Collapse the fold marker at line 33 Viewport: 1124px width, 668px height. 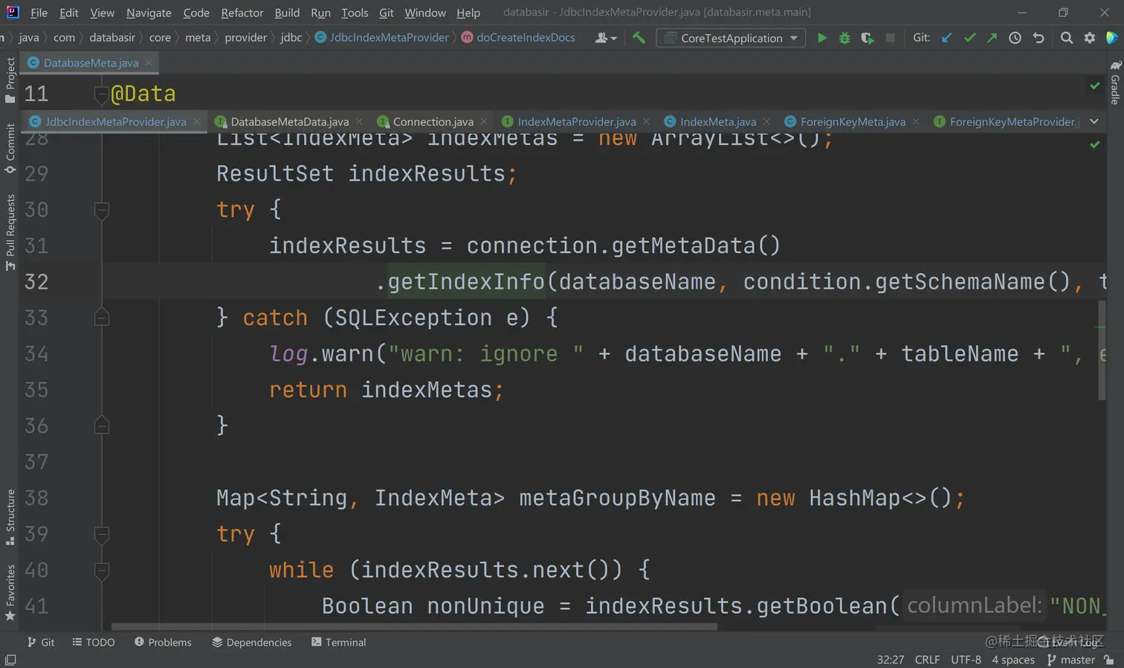pos(102,318)
